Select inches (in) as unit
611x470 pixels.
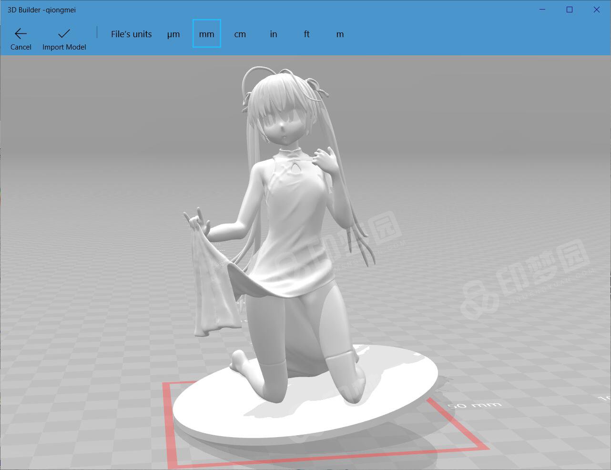(274, 34)
